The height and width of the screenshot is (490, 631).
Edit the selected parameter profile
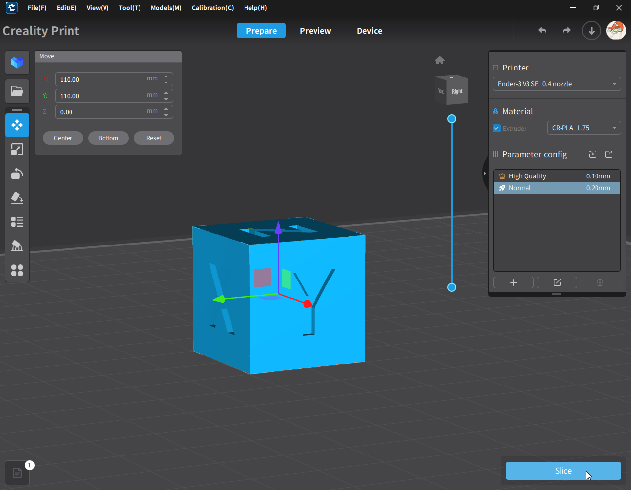coord(557,282)
